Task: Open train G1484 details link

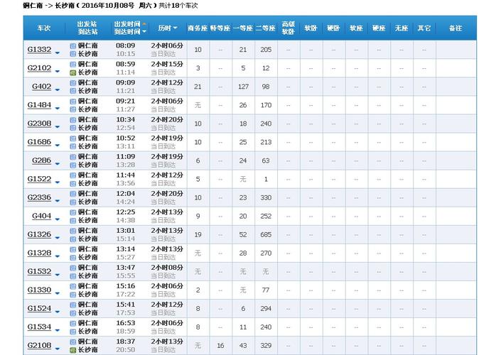Action: [x=39, y=104]
